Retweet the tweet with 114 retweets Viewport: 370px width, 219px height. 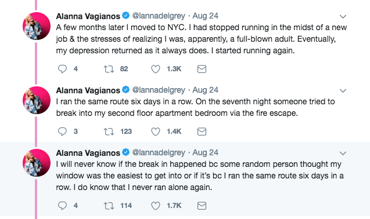pos(109,206)
